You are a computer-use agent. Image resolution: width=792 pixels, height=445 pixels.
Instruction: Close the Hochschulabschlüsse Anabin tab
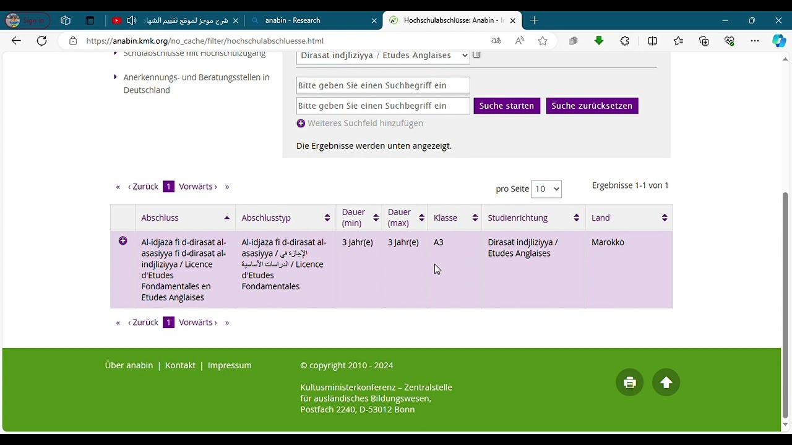[512, 20]
